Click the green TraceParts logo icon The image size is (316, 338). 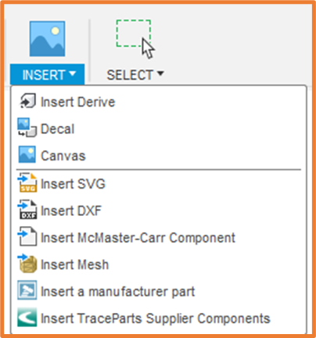tap(27, 318)
